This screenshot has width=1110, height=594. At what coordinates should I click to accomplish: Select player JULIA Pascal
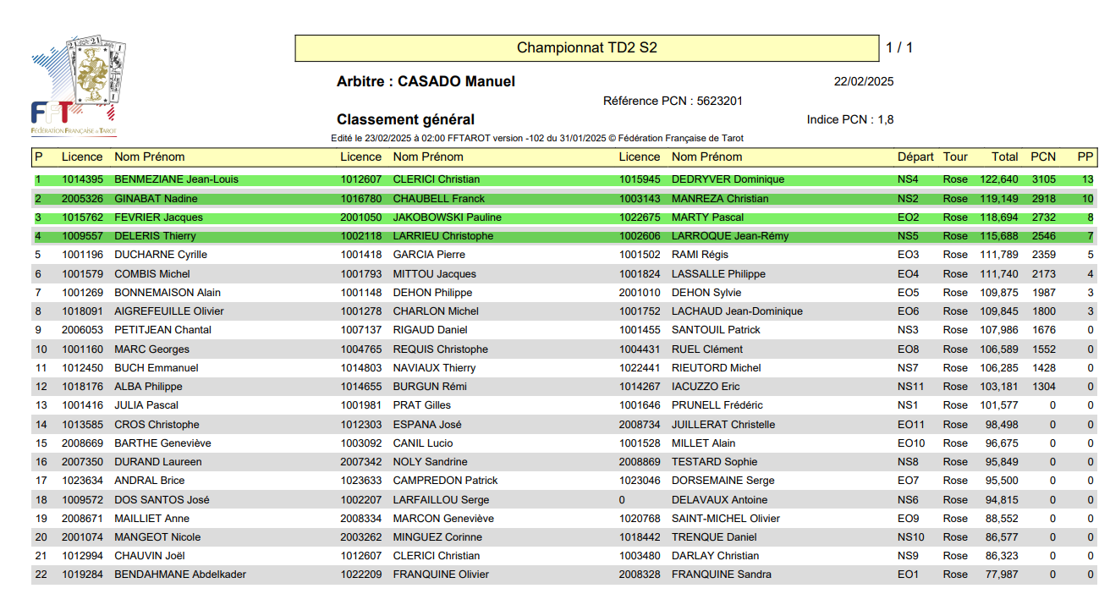tap(146, 405)
